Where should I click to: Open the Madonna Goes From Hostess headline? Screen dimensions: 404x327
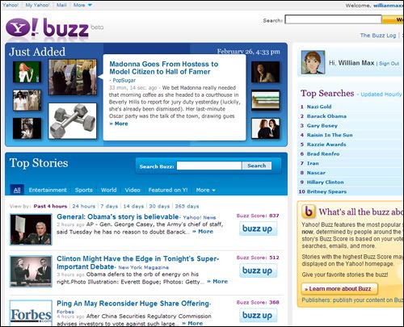pos(164,68)
